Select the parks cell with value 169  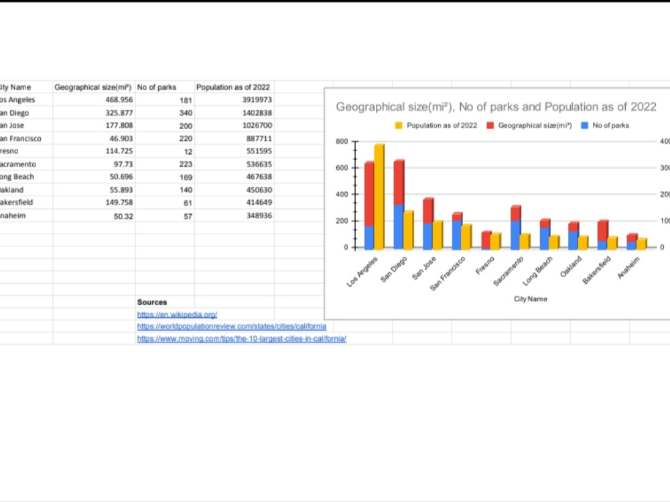pos(165,177)
